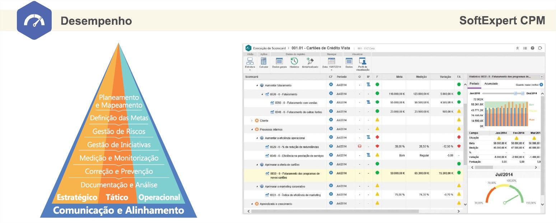Refresh the scorecard with the reload icon
Viewport: 556px width, 223px height.
[x=539, y=48]
